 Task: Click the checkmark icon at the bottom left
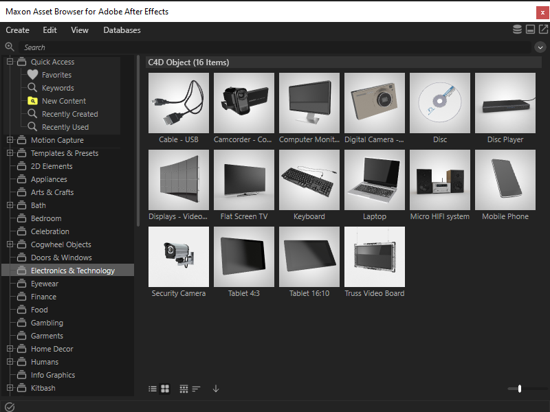8,405
